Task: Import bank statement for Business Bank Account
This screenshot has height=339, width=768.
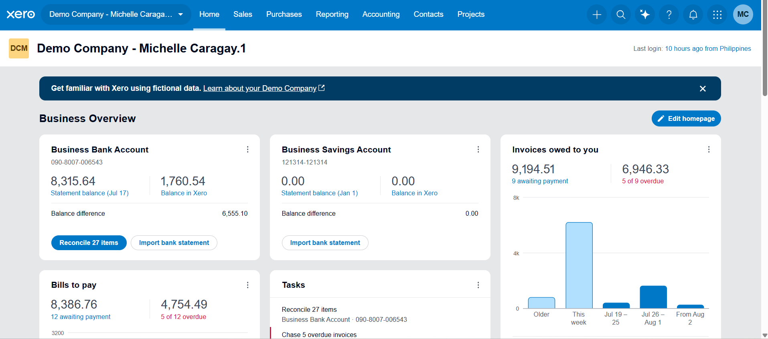Action: (174, 243)
